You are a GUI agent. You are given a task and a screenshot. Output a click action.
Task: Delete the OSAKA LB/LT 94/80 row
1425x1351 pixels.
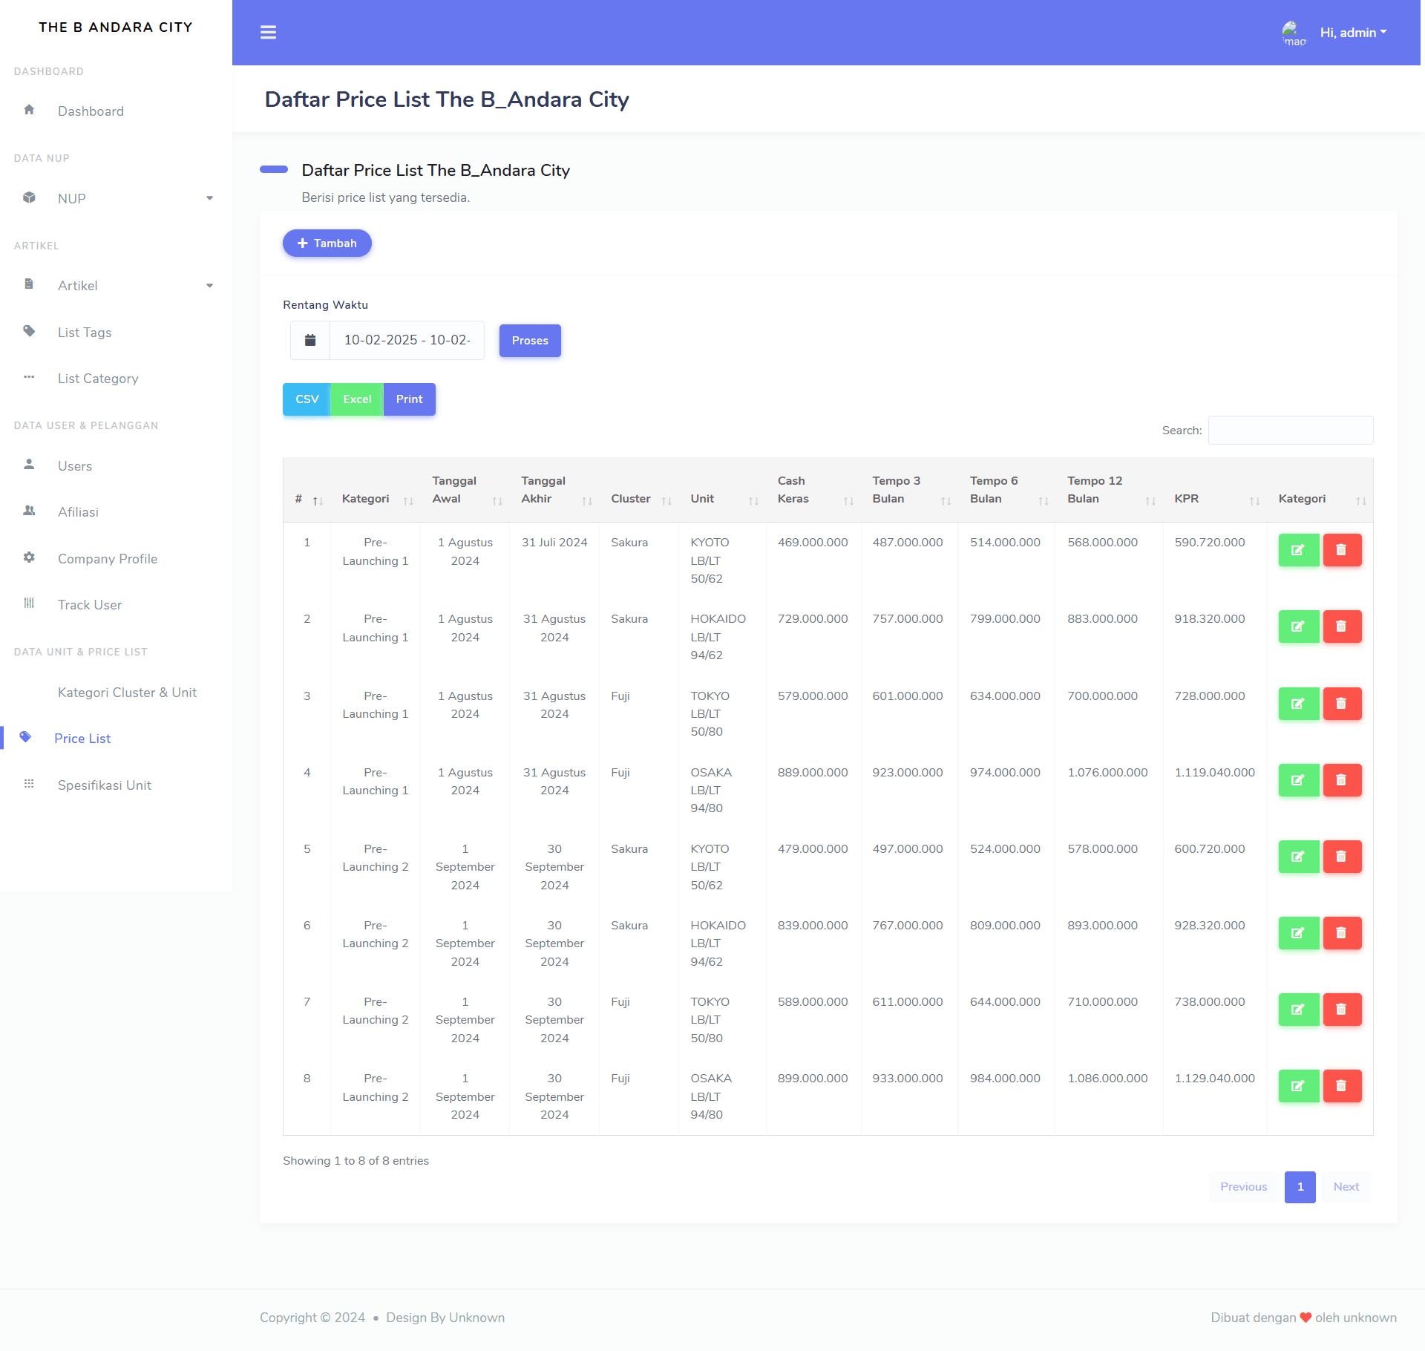pyautogui.click(x=1342, y=1086)
